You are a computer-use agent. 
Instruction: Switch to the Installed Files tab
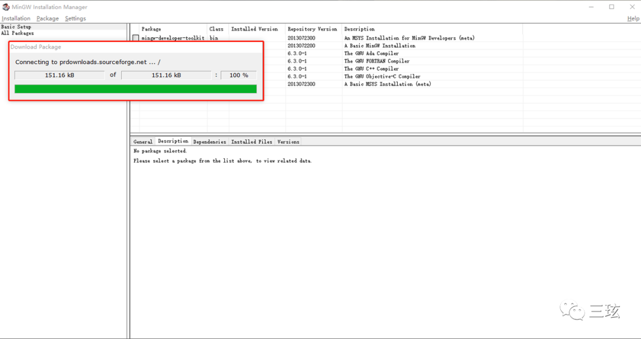252,142
